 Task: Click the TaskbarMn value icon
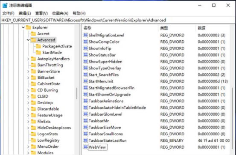(x=85, y=121)
